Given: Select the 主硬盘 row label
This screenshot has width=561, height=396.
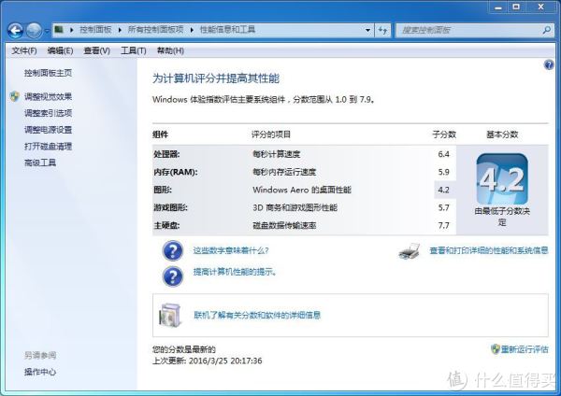Looking at the screenshot, I should tap(166, 225).
